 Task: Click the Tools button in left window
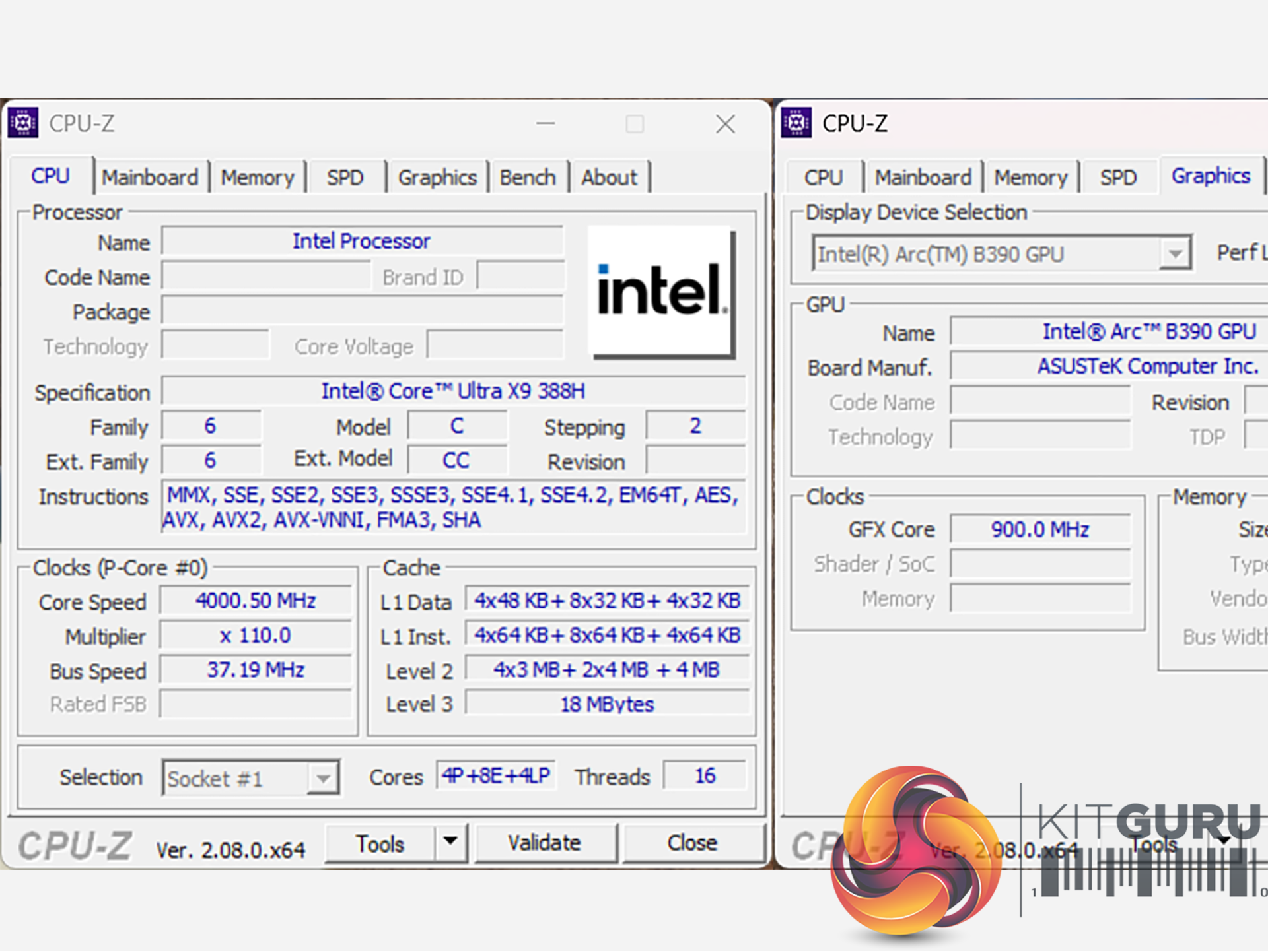380,843
